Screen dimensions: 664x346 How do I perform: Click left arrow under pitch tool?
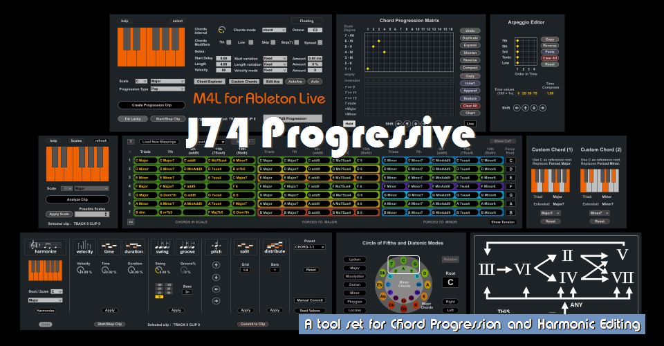coord(216,289)
